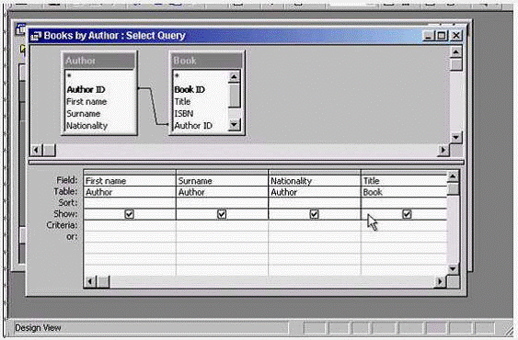Toggle Show checkbox for Surname column
The image size is (518, 340).
[222, 214]
